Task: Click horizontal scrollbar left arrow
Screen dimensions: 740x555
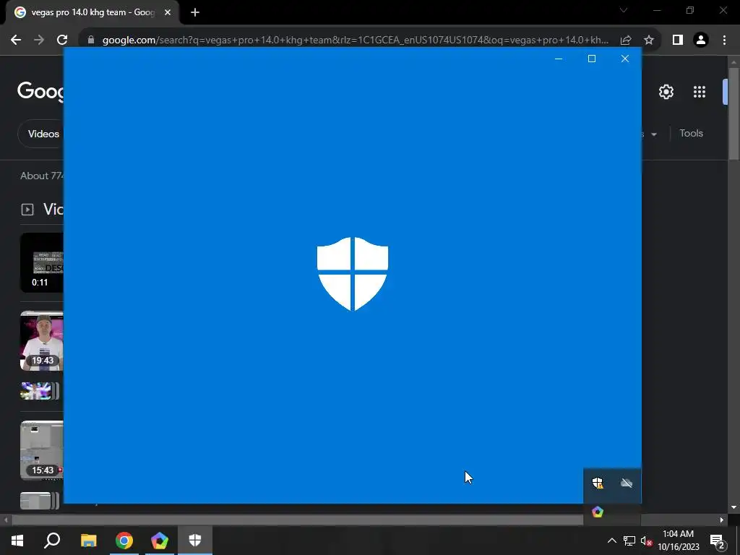Action: point(6,520)
